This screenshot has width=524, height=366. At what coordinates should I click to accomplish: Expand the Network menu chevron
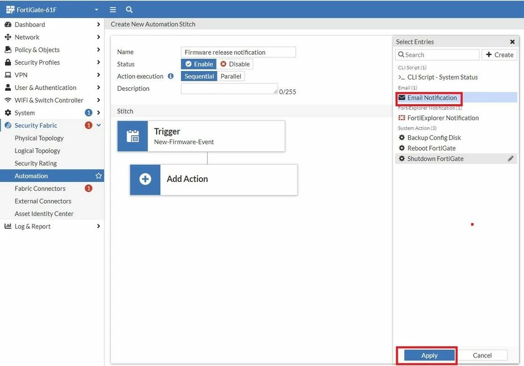tap(98, 37)
